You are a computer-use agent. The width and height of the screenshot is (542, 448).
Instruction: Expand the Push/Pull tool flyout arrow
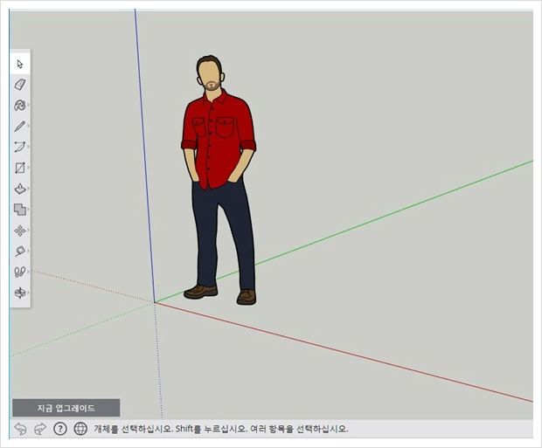[x=28, y=189]
